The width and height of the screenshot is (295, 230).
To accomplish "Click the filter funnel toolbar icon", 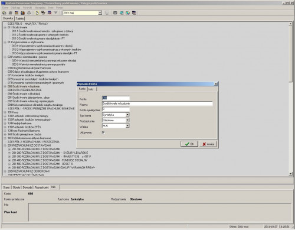I will 56,13.
